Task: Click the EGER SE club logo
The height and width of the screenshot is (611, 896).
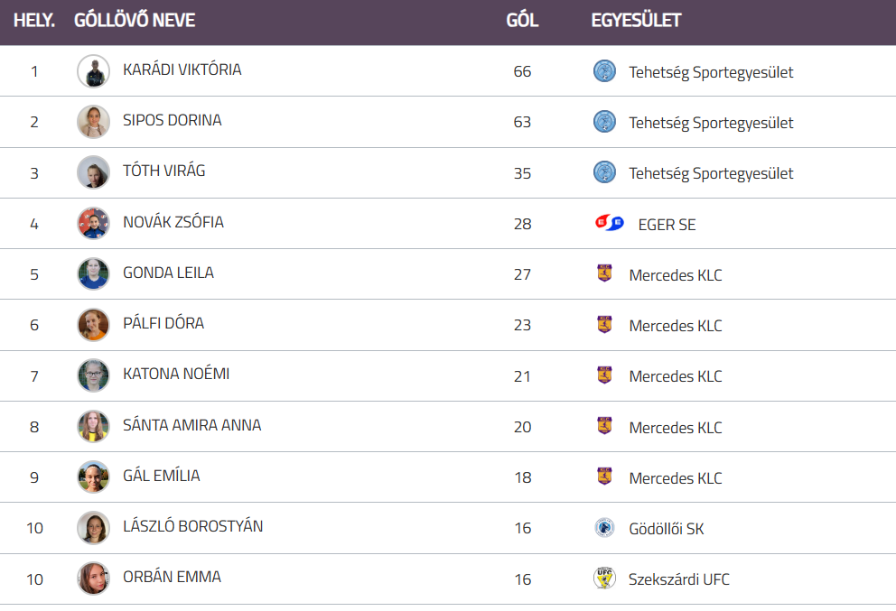Action: (x=609, y=223)
